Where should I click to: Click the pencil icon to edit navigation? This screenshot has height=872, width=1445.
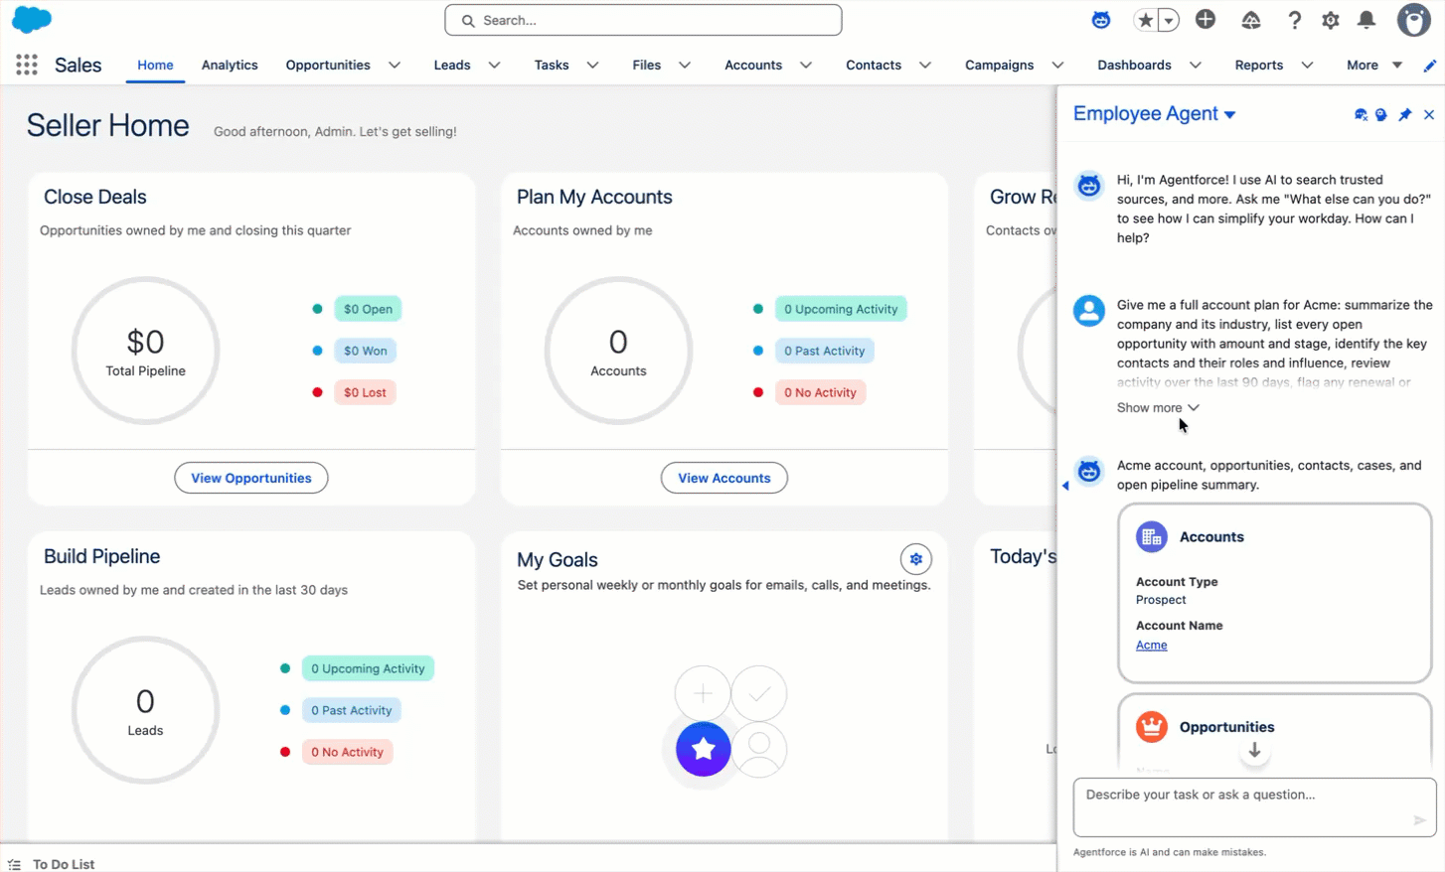[x=1430, y=66]
